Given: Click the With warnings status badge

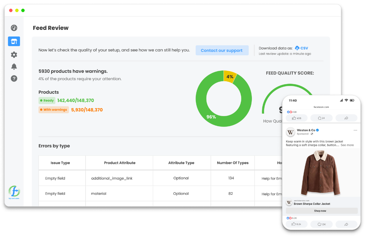Looking at the screenshot, I should [x=53, y=110].
